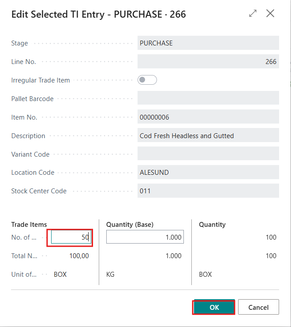Click the Quantity column heading
291x327 pixels.
tap(212, 224)
